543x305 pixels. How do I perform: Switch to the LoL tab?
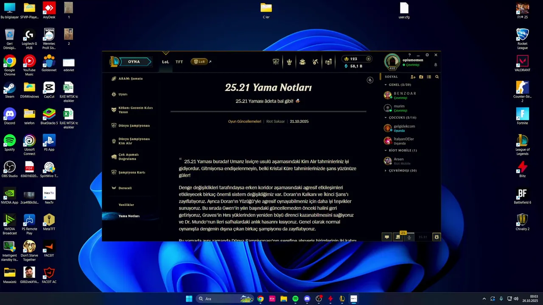point(165,62)
